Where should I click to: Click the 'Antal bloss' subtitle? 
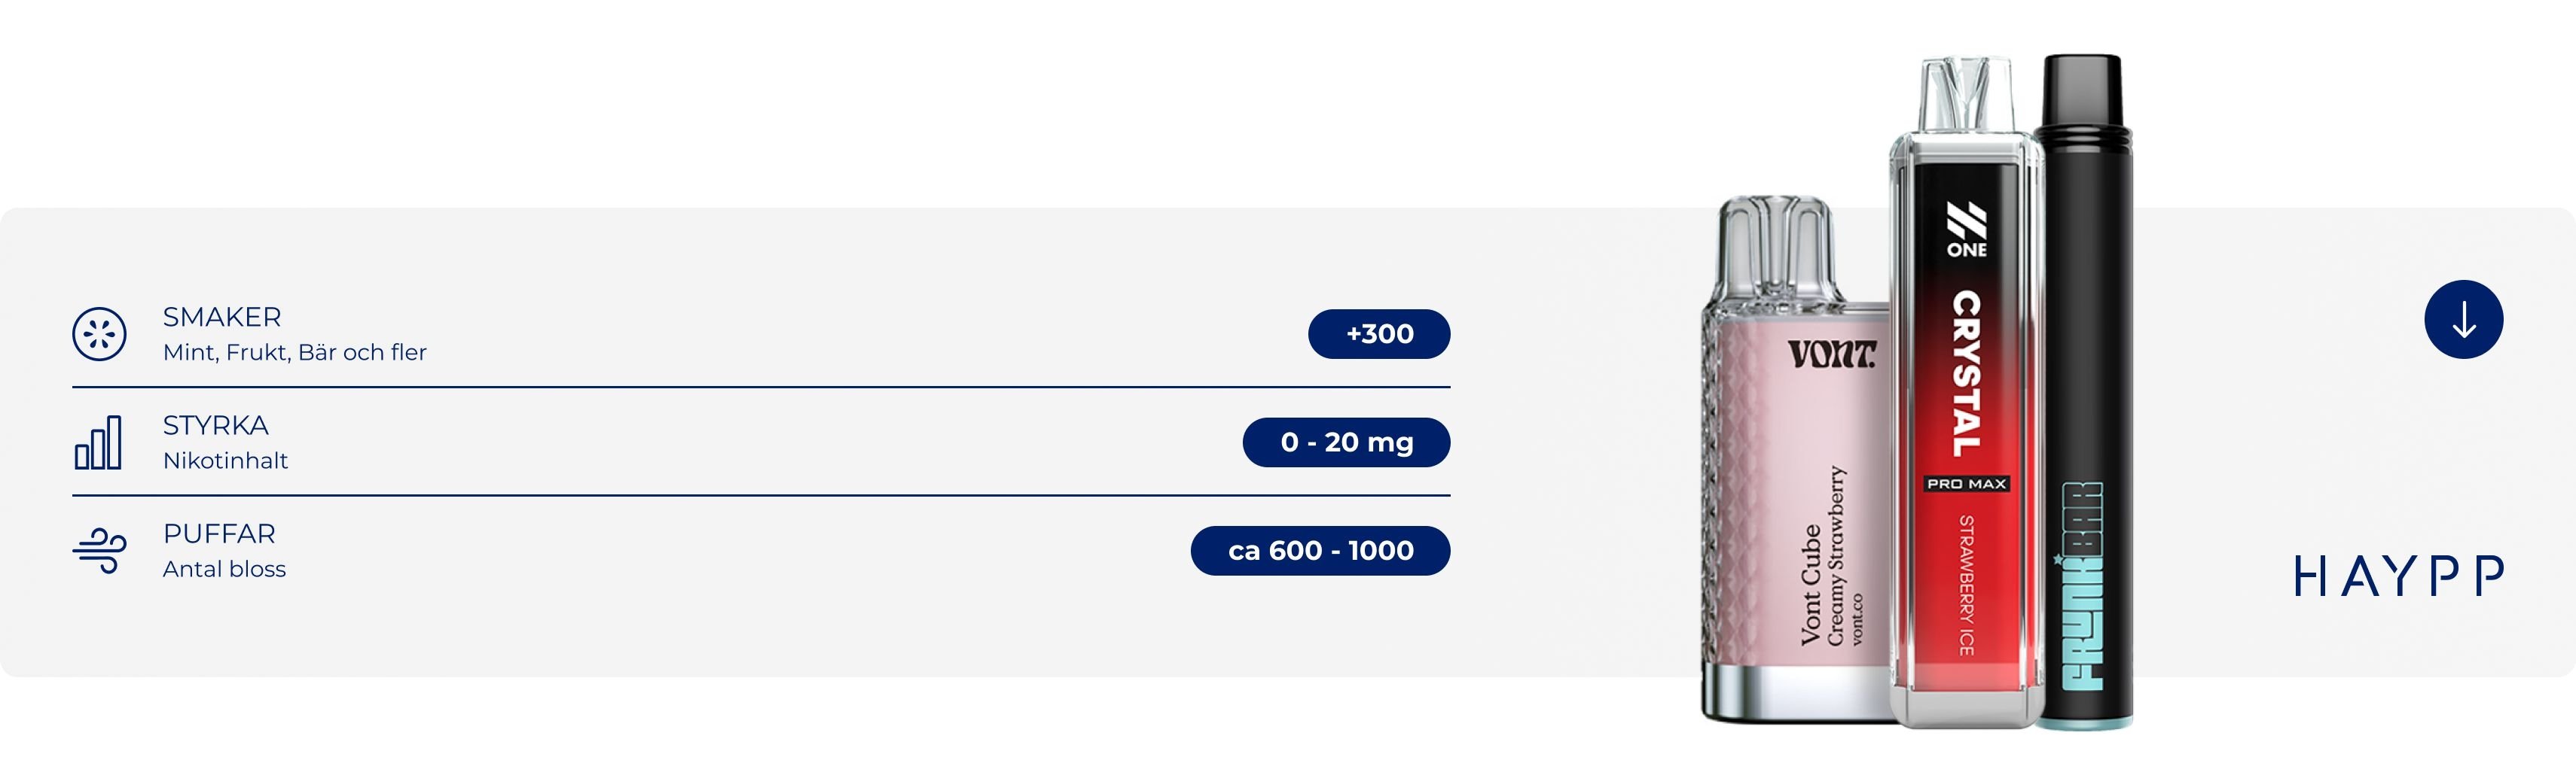point(224,570)
